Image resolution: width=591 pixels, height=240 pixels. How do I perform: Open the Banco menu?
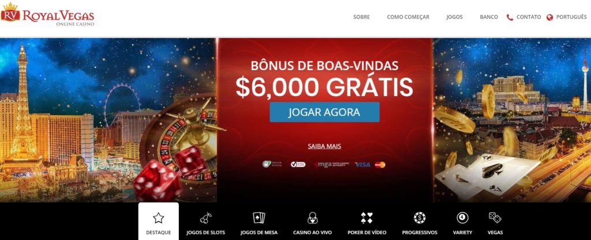pos(489,17)
